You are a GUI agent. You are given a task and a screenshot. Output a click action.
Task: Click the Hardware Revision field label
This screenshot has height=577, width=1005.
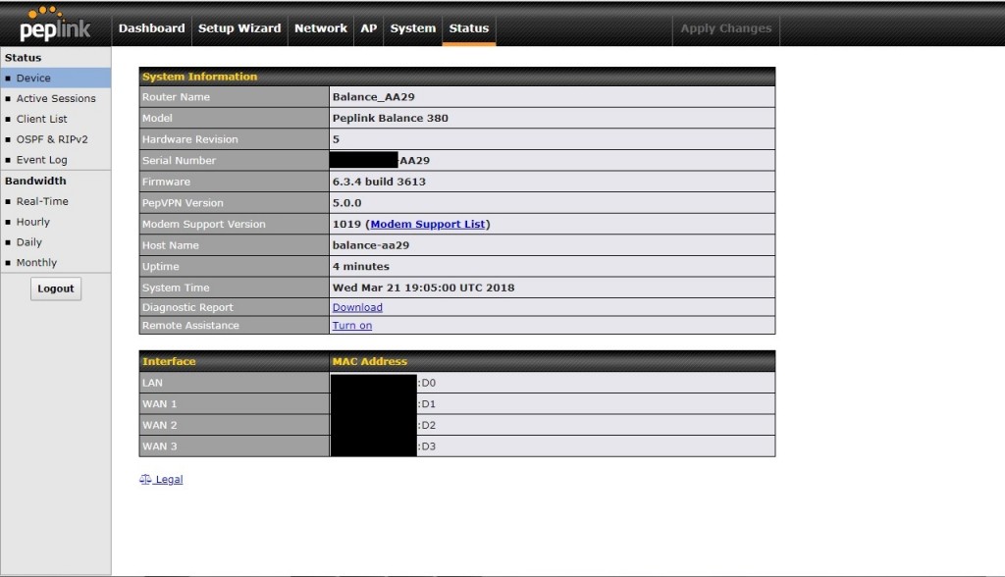tap(190, 139)
